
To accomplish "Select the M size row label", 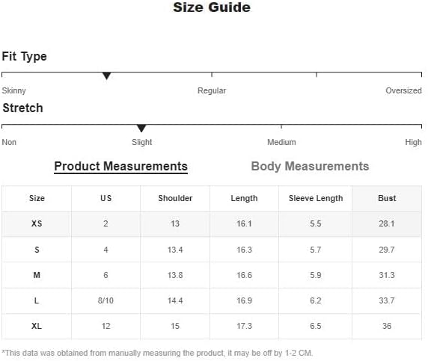I will pyautogui.click(x=37, y=275).
